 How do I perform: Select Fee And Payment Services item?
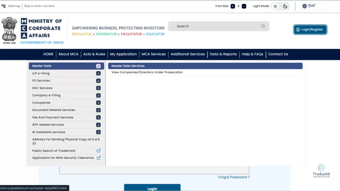click(x=66, y=117)
